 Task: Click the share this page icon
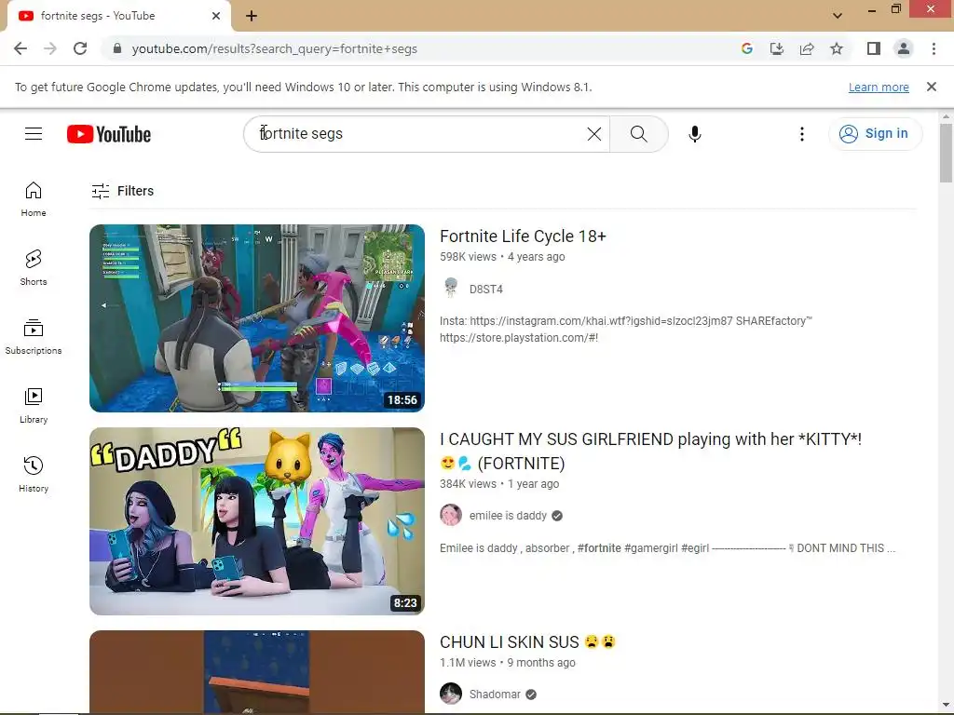(x=807, y=48)
